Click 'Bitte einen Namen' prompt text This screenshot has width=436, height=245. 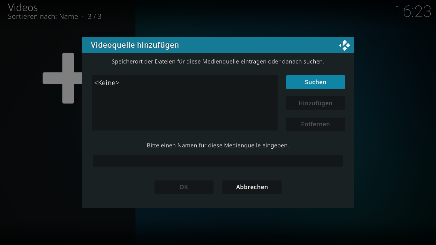[218, 145]
